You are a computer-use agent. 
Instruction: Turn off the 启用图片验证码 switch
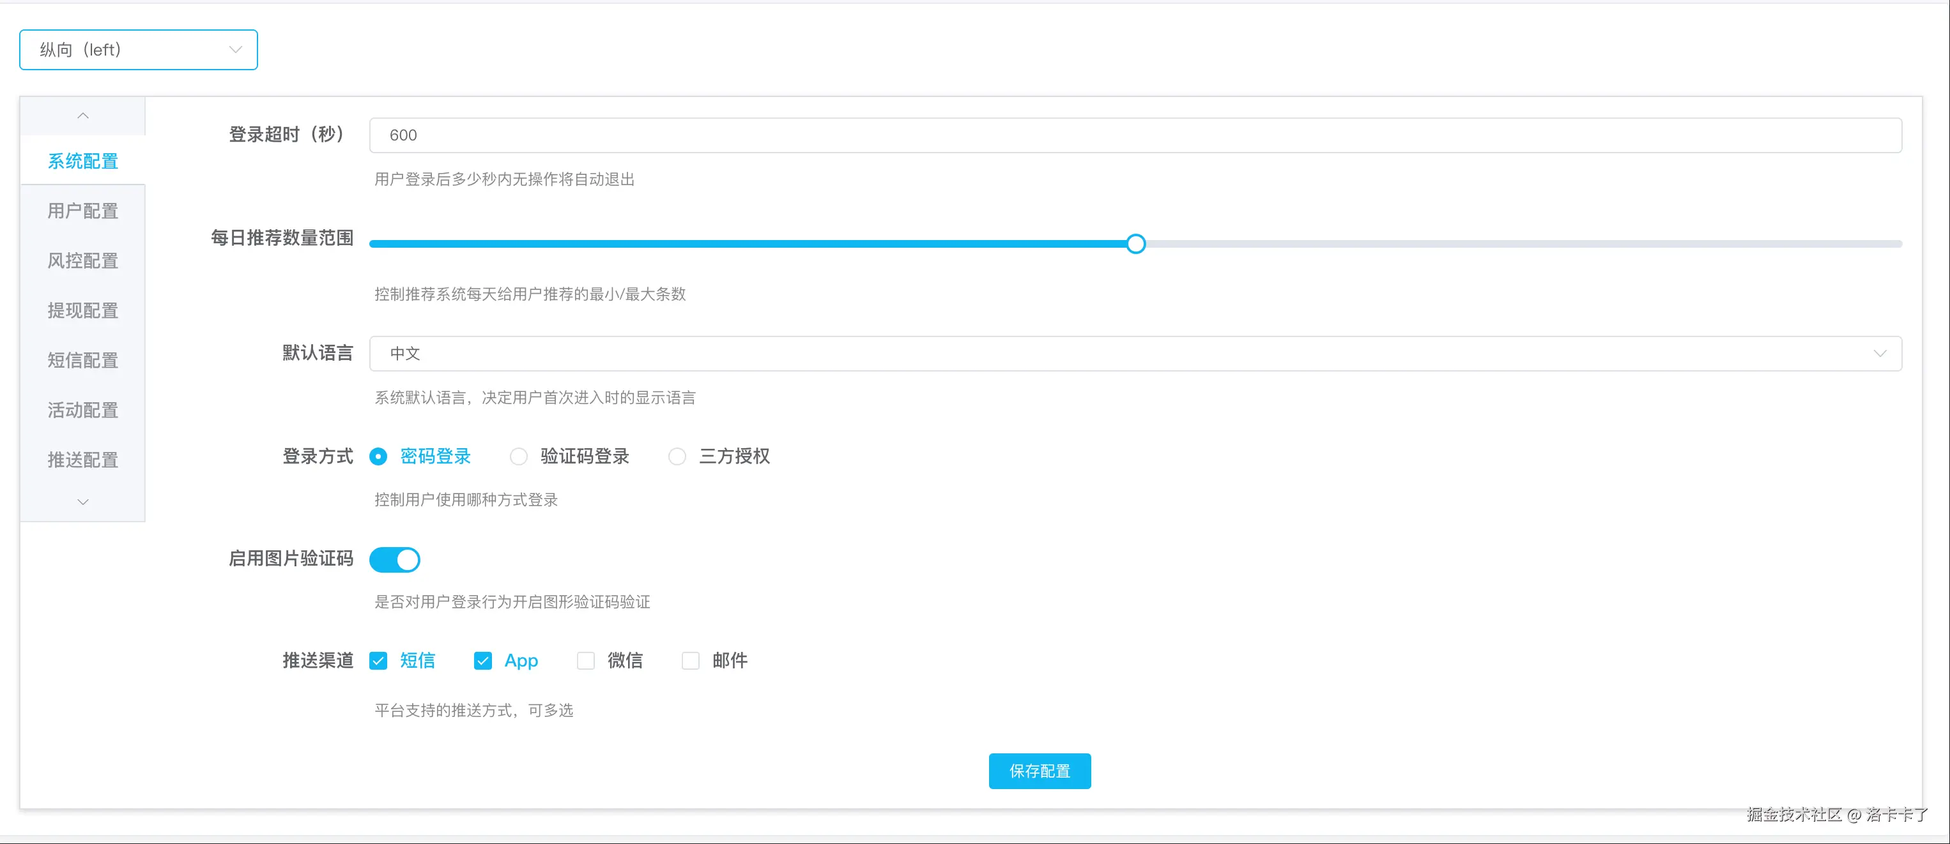[394, 560]
